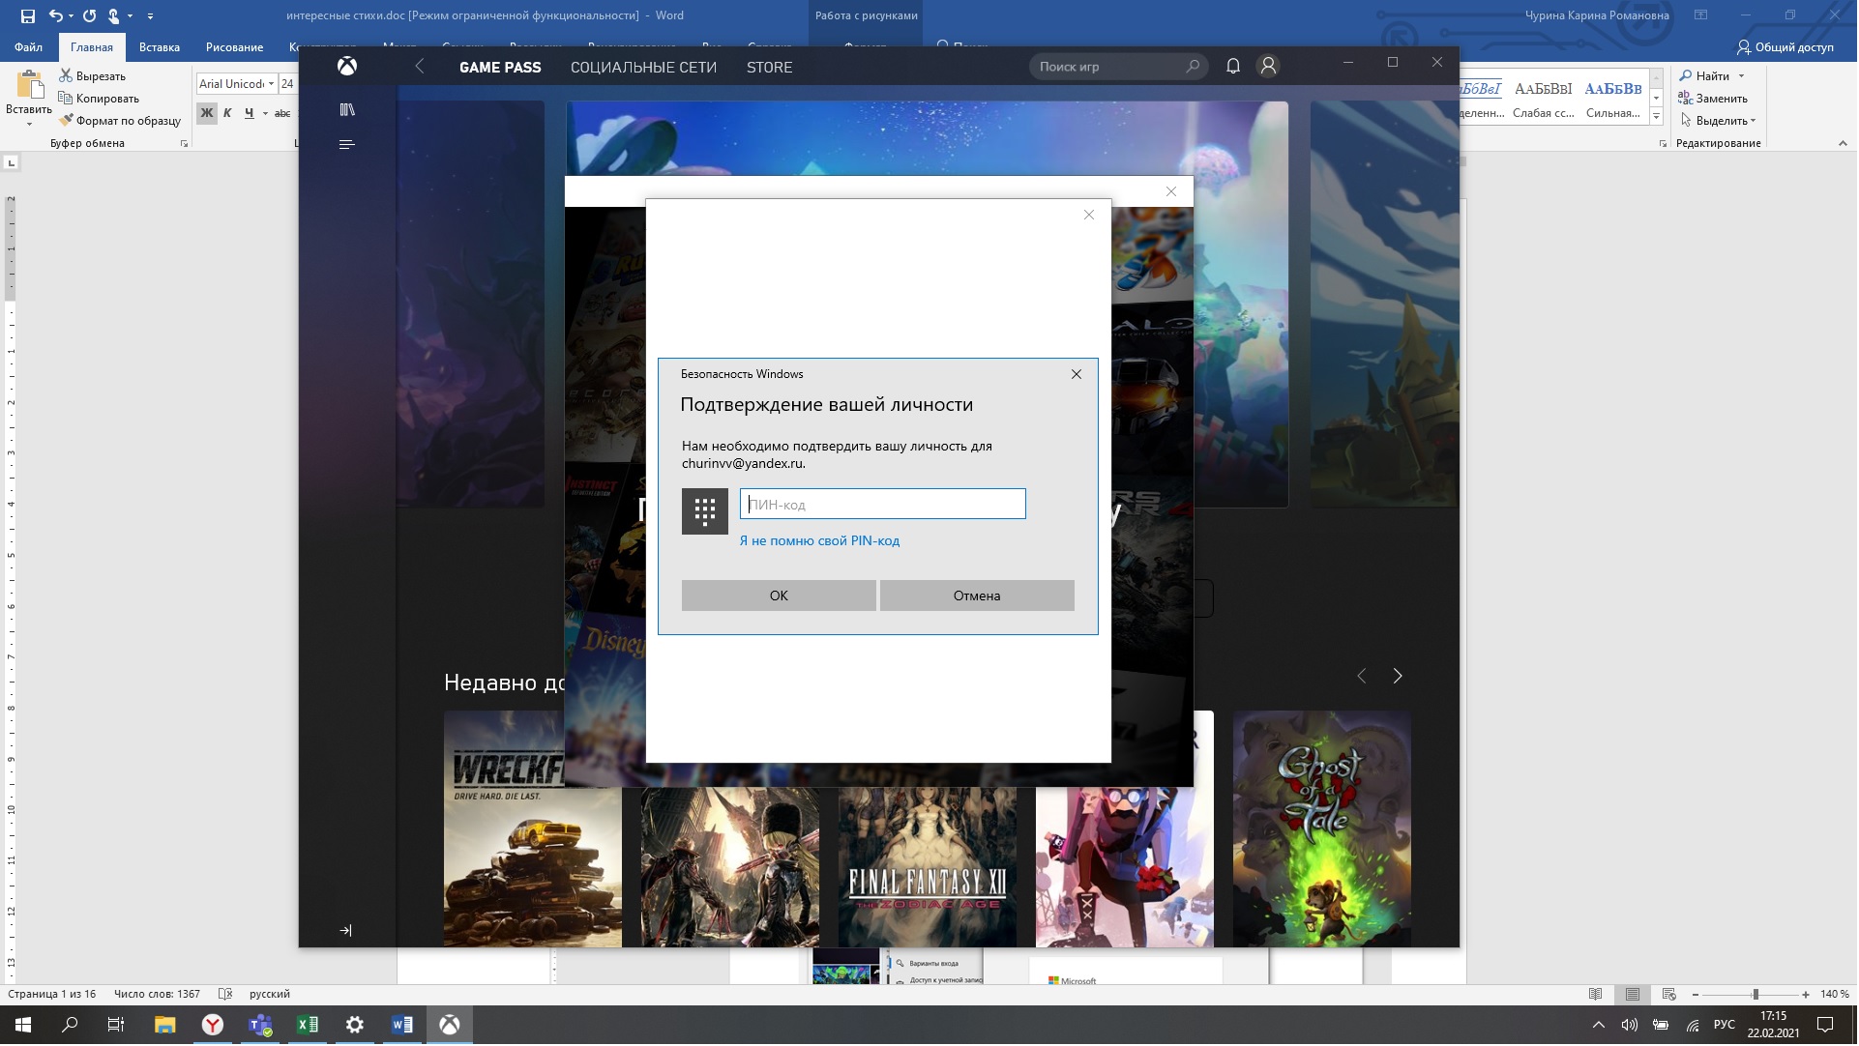The image size is (1859, 1046).
Task: Click 'Я не помню свой PIN-код' link
Action: [820, 541]
